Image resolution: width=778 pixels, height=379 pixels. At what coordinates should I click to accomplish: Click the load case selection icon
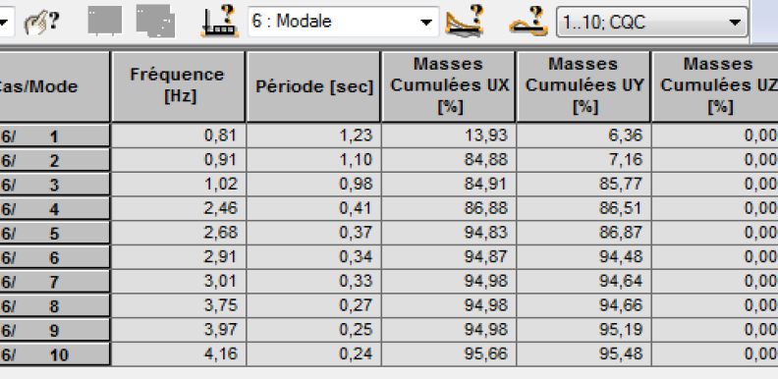point(219,21)
